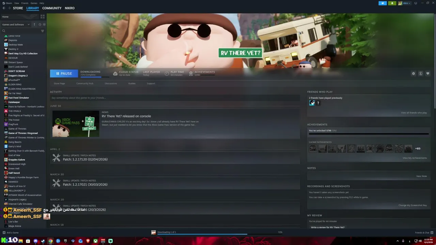
Task: Go forward with the Steam forward arrow
Action: 9,8
